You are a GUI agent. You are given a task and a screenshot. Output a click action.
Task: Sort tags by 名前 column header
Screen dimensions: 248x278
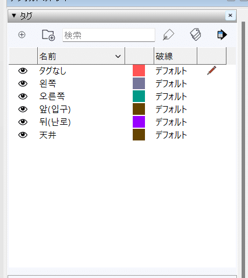[x=81, y=56]
